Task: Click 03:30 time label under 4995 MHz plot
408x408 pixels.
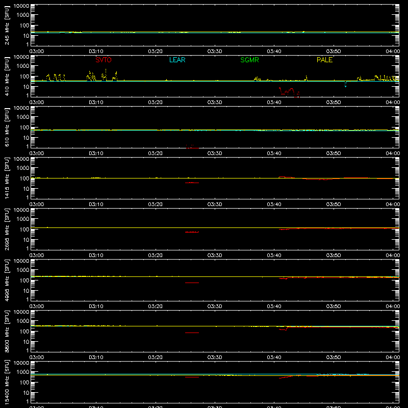Action: [215, 307]
